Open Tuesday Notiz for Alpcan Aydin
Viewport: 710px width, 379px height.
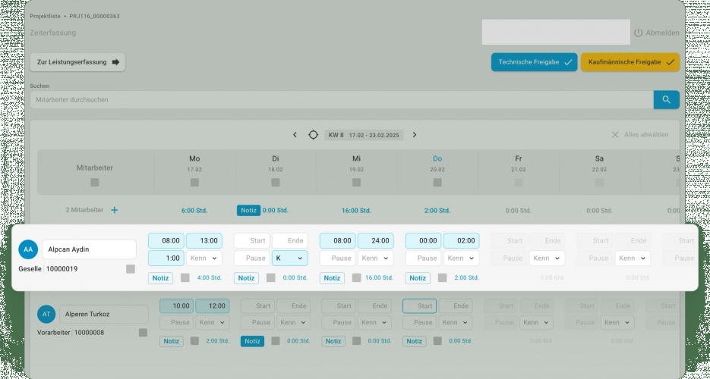click(246, 278)
